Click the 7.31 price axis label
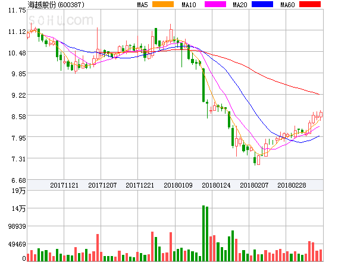The height and width of the screenshot is (262, 357). (x=18, y=159)
